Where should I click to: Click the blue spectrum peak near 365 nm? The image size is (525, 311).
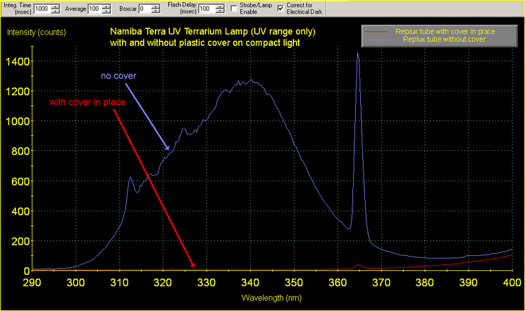pos(358,54)
